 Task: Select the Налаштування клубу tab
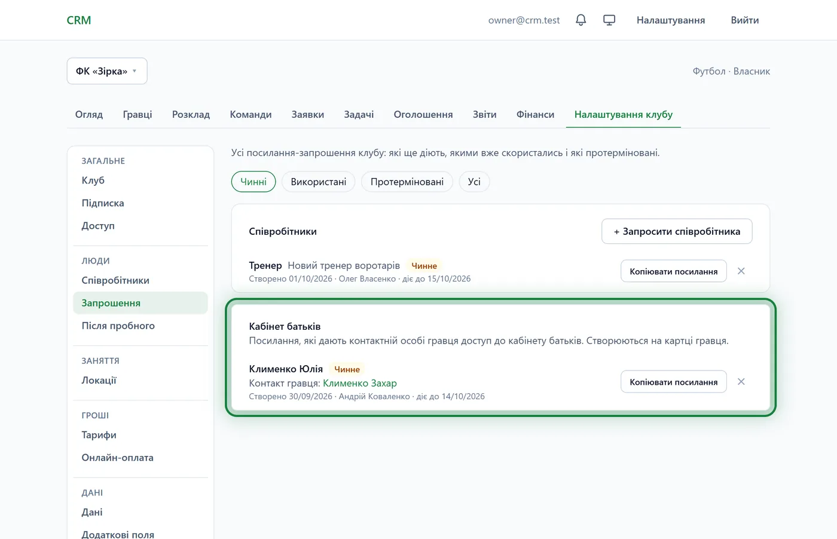coord(624,114)
